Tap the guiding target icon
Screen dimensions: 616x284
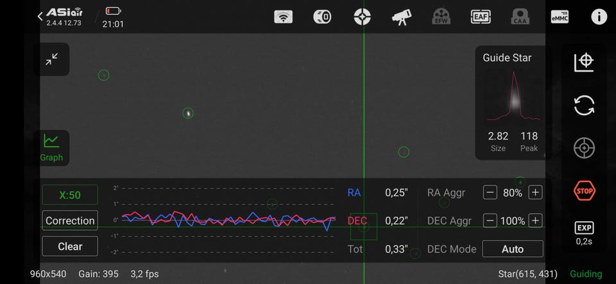[x=584, y=148]
